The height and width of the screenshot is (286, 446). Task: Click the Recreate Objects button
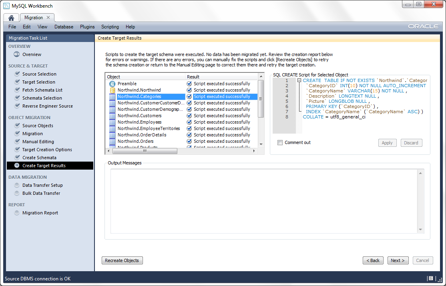122,260
